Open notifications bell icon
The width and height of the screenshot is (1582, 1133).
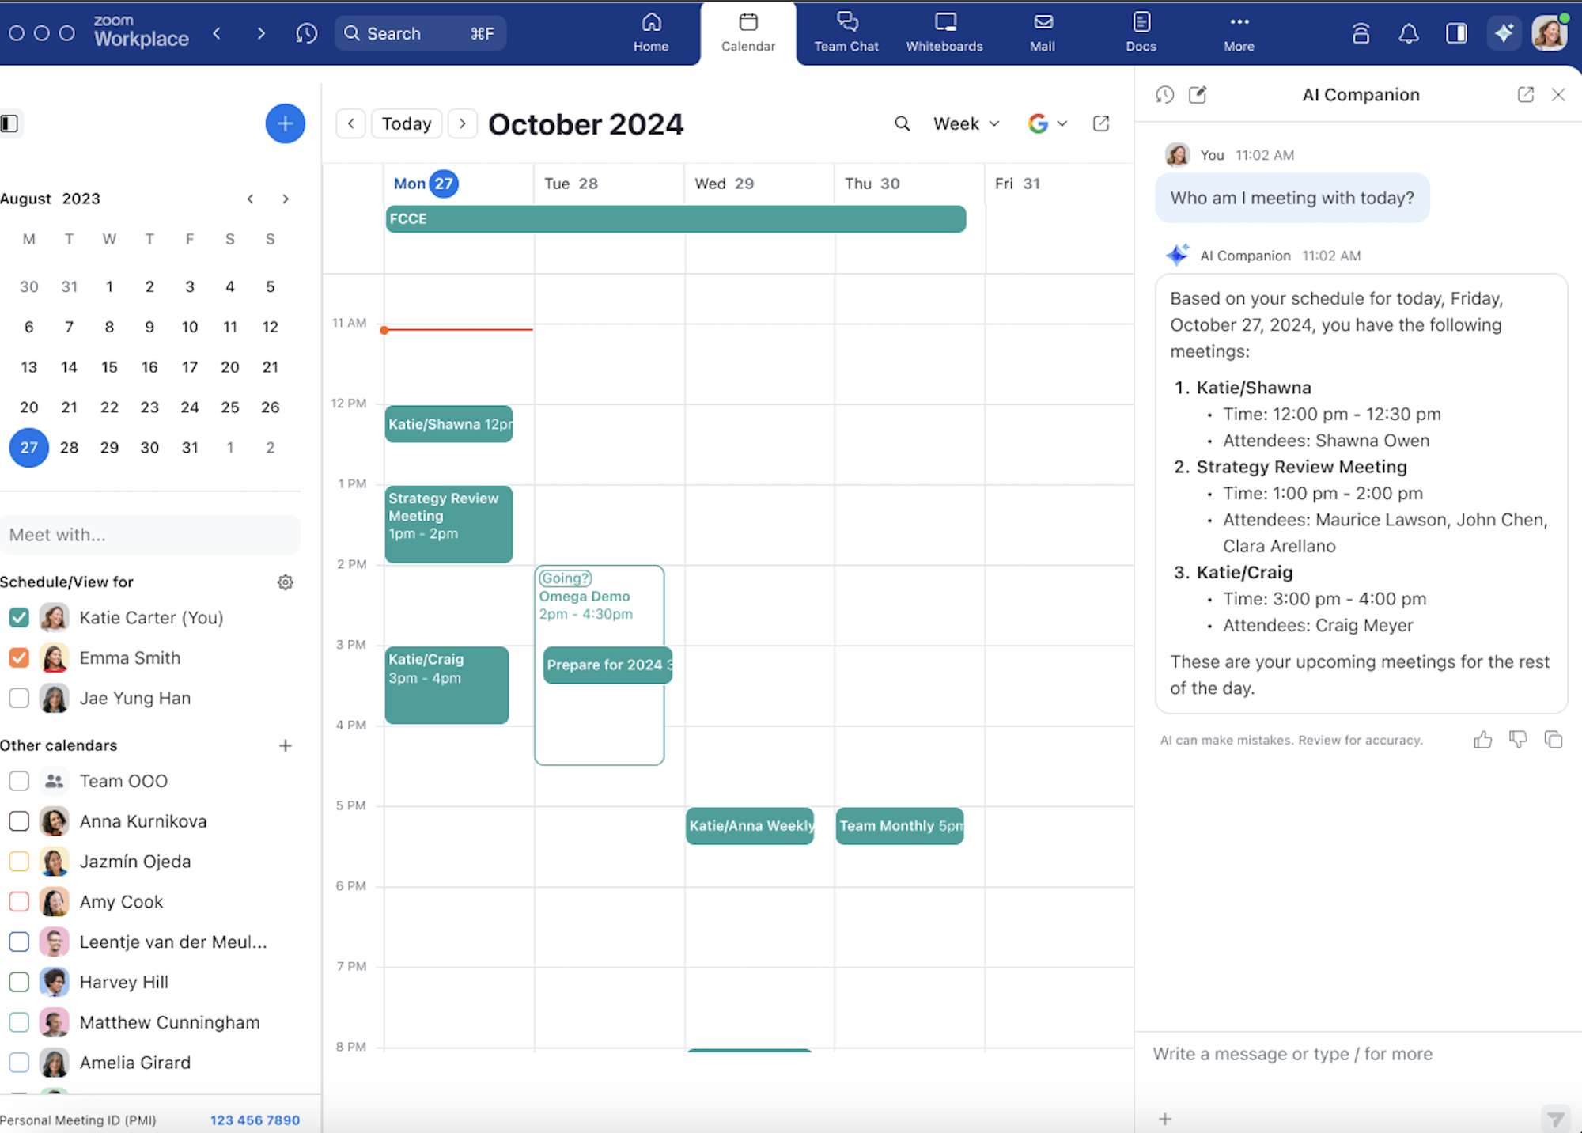(1408, 33)
